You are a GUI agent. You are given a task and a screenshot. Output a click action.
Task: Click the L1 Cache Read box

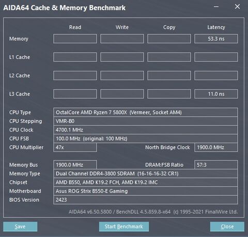75,57
